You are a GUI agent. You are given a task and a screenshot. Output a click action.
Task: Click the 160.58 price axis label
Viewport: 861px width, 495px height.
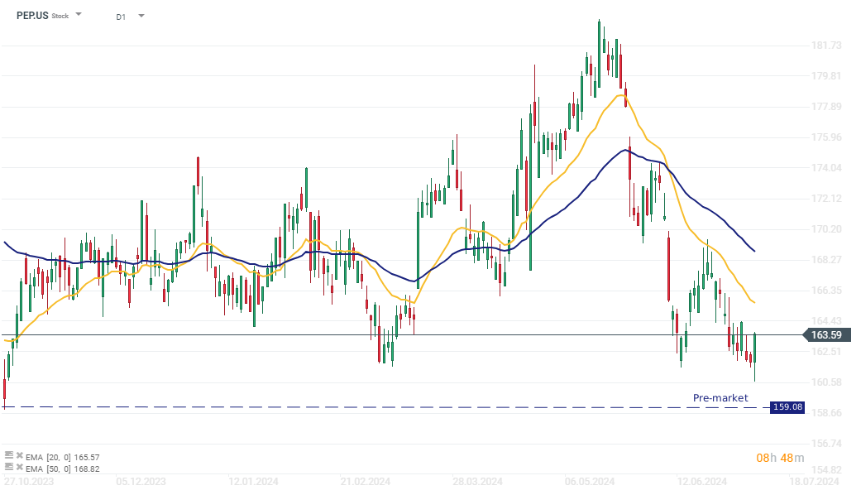[x=826, y=382]
